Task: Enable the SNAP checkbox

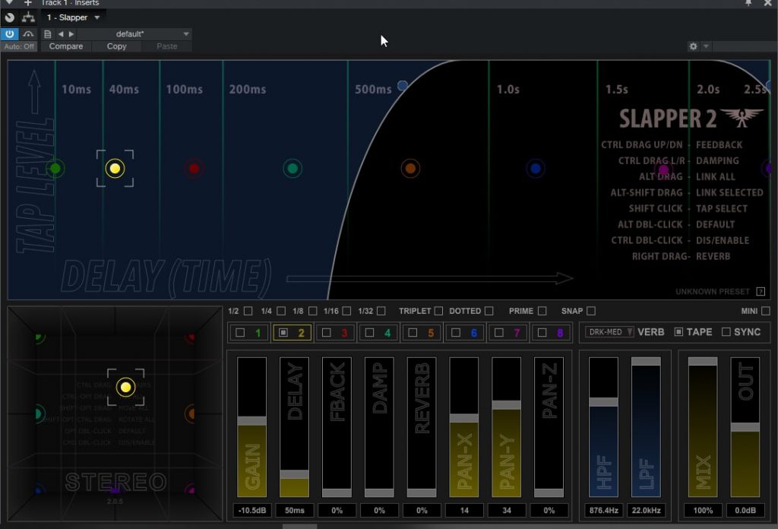Action: click(590, 311)
